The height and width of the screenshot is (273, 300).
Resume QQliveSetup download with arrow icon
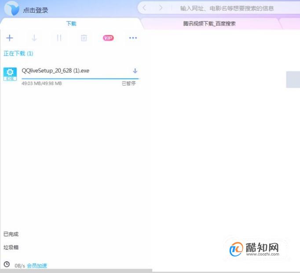[x=135, y=71]
